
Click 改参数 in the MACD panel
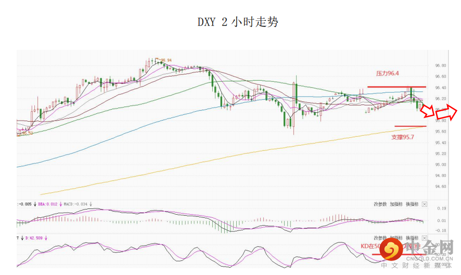(x=380, y=204)
